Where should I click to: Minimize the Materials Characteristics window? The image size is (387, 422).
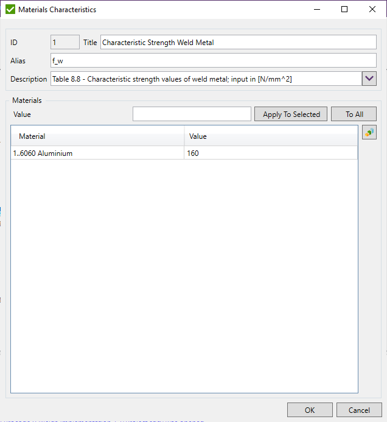click(316, 9)
